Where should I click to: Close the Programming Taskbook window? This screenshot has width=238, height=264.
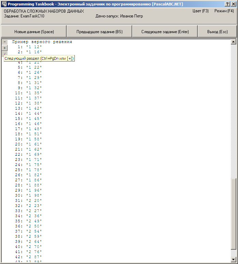click(234, 4)
